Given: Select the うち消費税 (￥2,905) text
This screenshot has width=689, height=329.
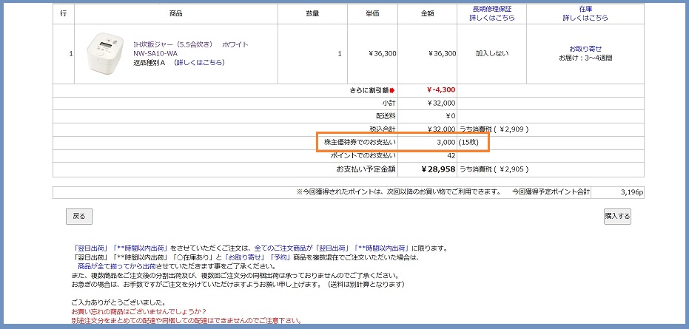Looking at the screenshot, I should point(494,169).
